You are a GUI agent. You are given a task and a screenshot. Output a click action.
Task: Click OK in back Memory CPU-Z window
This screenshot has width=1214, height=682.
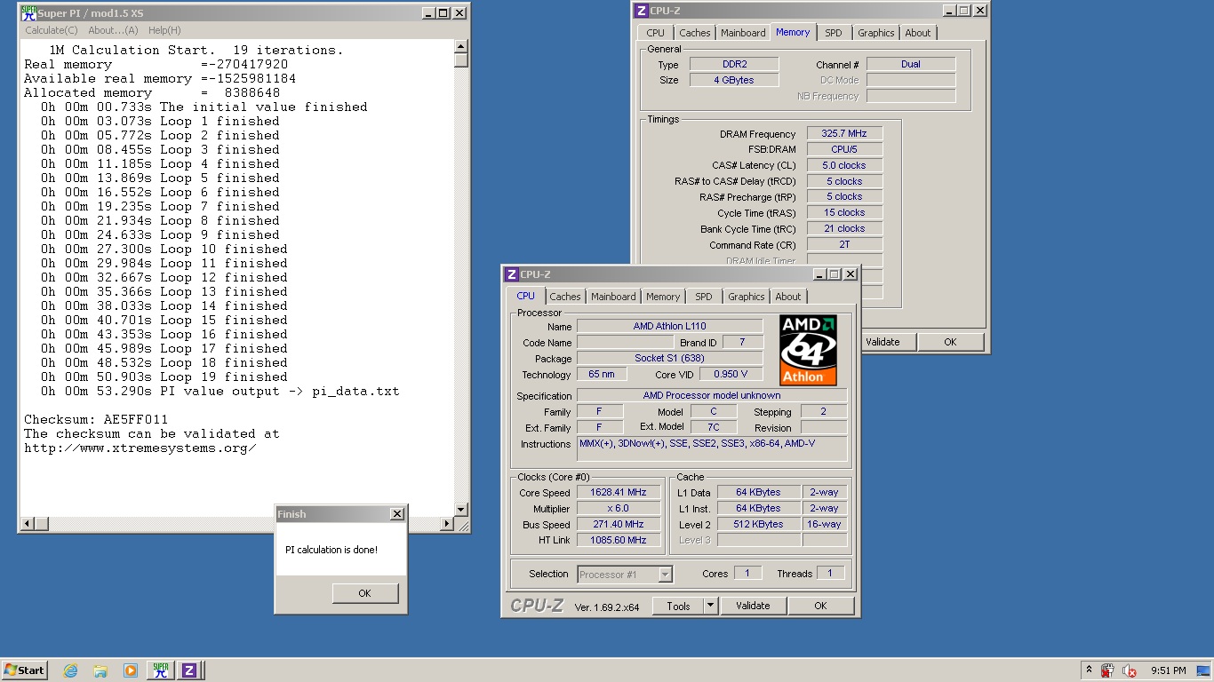coord(950,342)
